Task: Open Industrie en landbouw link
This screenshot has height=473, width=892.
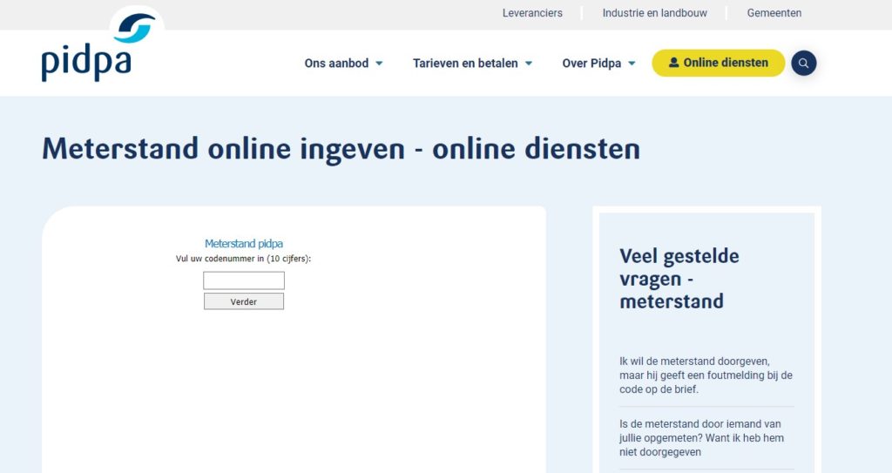Action: pyautogui.click(x=655, y=13)
